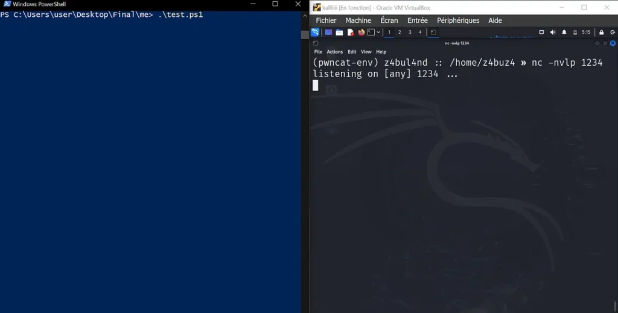Close the nc -nvlp 1234 terminal window
Viewport: 618px width, 313px height.
(x=613, y=43)
